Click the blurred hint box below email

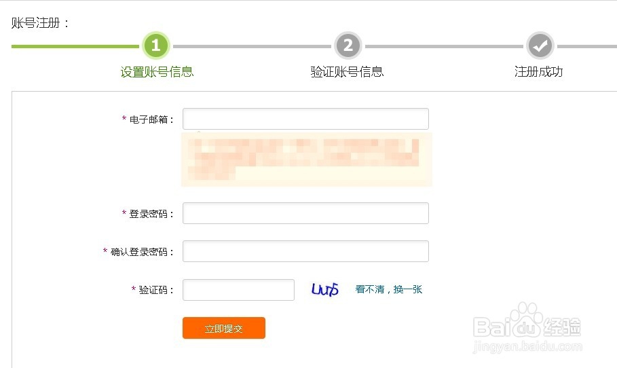pos(306,160)
